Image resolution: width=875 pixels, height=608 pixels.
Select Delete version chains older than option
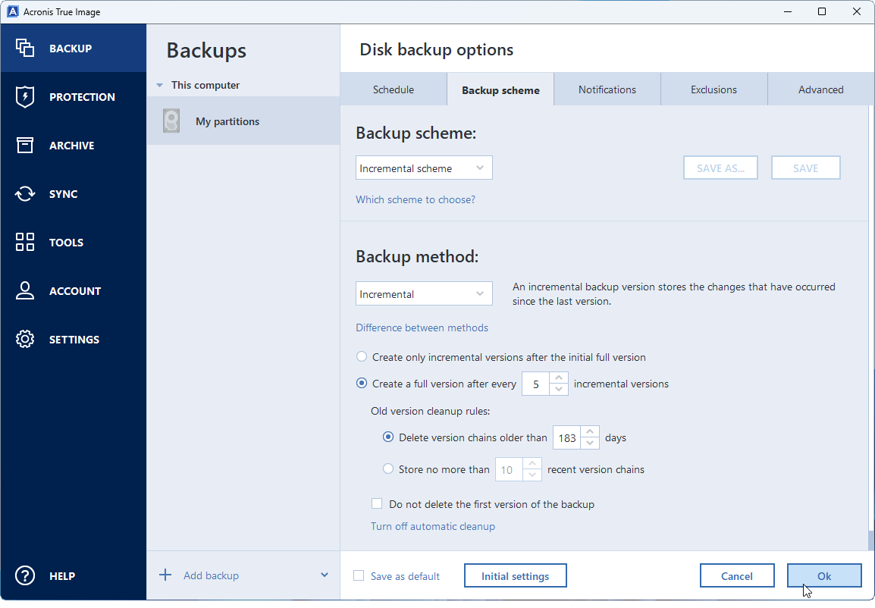[x=387, y=437]
